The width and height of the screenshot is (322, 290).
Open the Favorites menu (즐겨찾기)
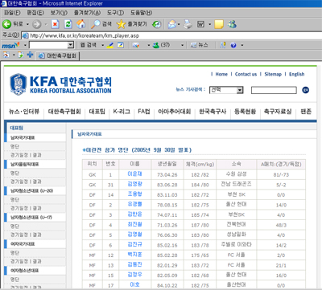coord(87,13)
